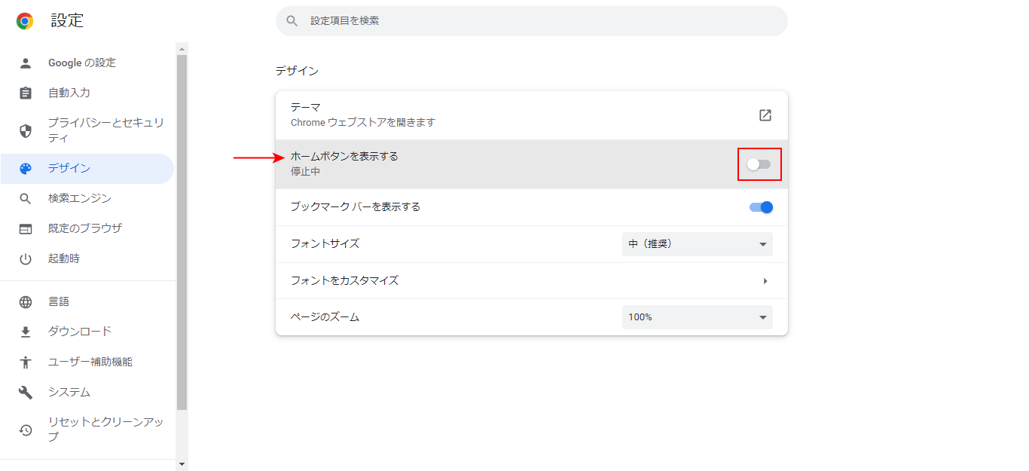
Task: Click the download arrow icon beside ダウンロード
Action: 26,332
